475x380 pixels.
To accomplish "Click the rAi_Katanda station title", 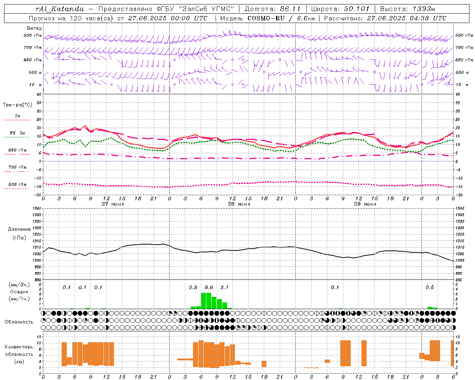I will point(60,9).
